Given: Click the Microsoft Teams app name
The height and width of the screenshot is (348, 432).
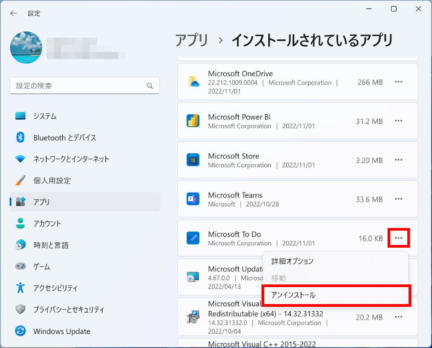Looking at the screenshot, I should pos(235,195).
